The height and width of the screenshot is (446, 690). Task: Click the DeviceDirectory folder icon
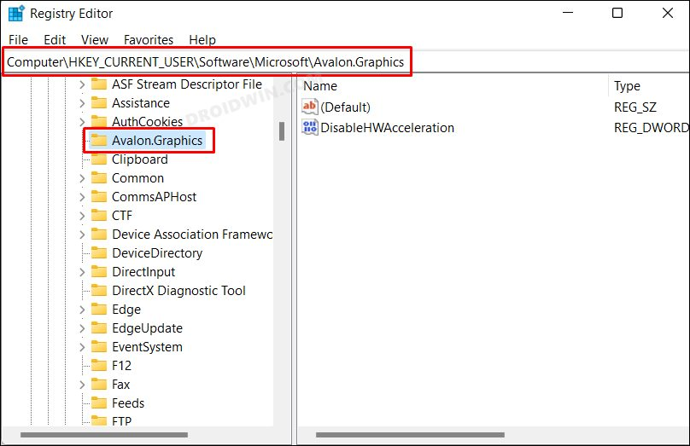coord(99,253)
